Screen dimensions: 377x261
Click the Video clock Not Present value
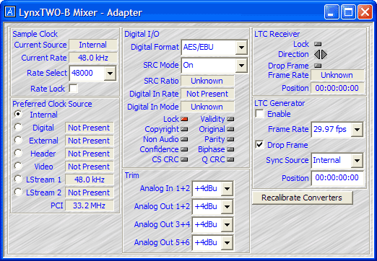point(90,167)
